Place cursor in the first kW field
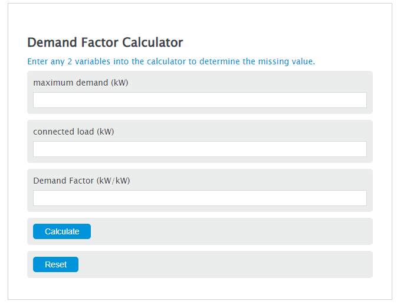 coord(199,100)
